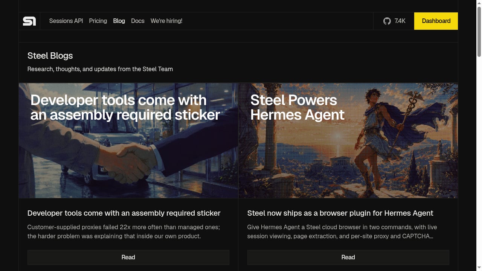This screenshot has height=271, width=482.
Task: Click the yellow Dashboard button
Action: click(436, 21)
